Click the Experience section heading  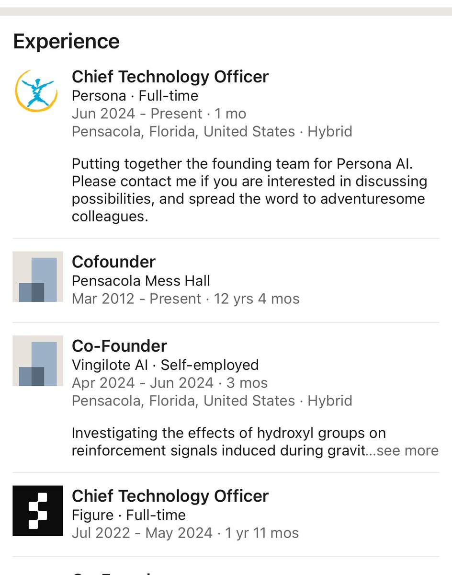pos(66,42)
